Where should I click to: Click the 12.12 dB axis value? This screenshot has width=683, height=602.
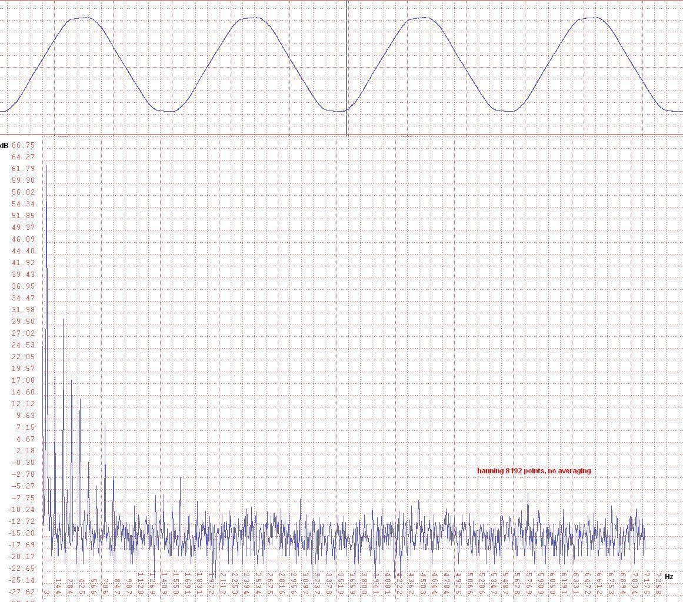tap(23, 404)
